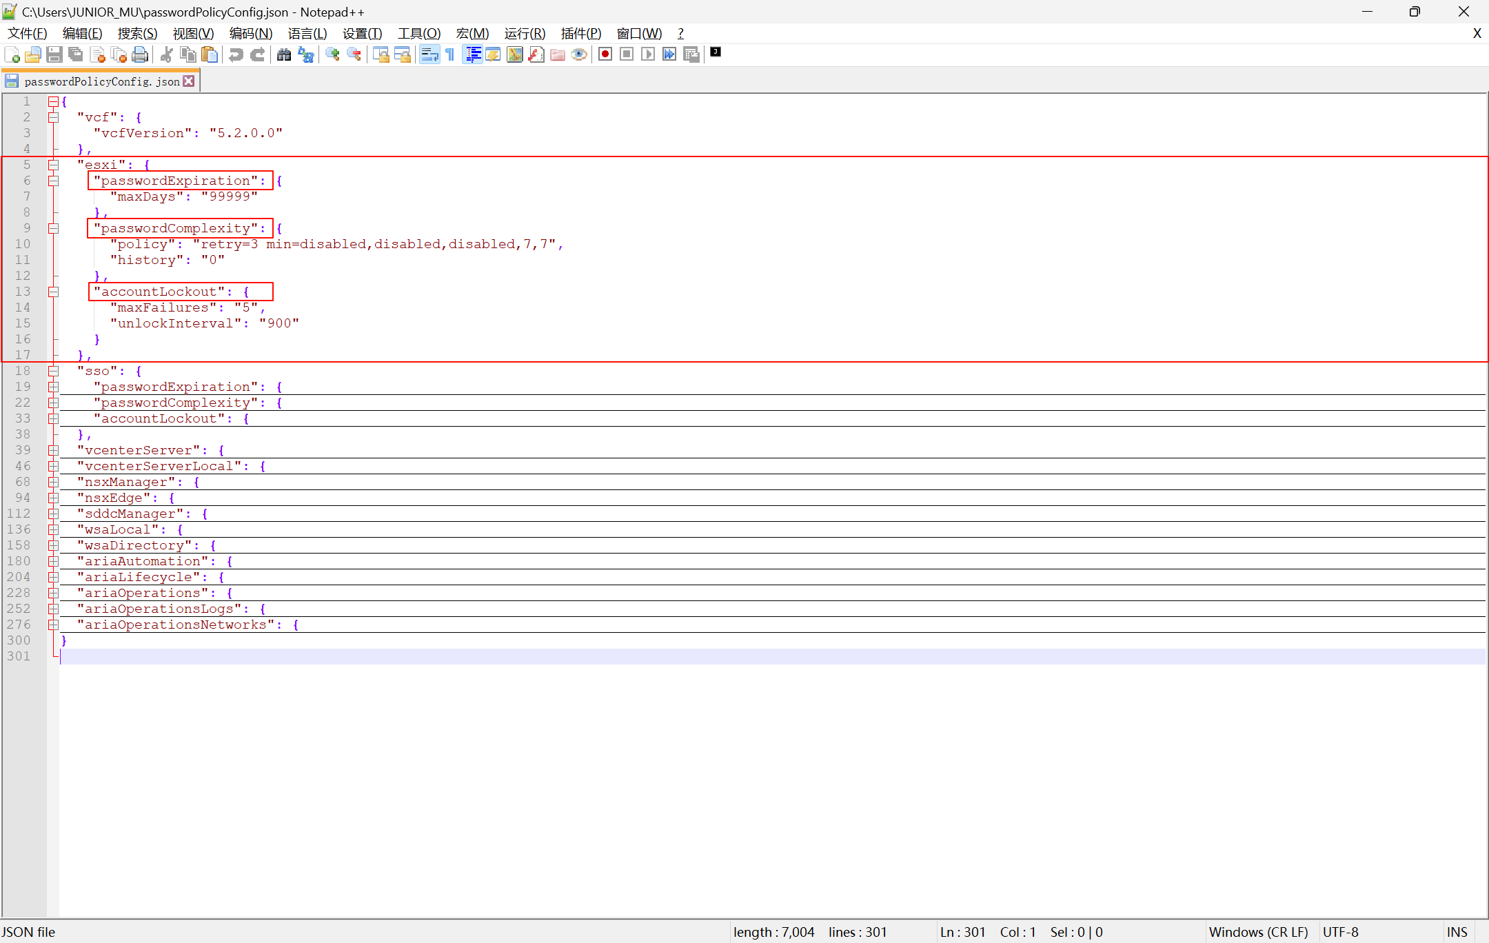Open the 编码(N) encoding menu
This screenshot has width=1489, height=943.
250,34
